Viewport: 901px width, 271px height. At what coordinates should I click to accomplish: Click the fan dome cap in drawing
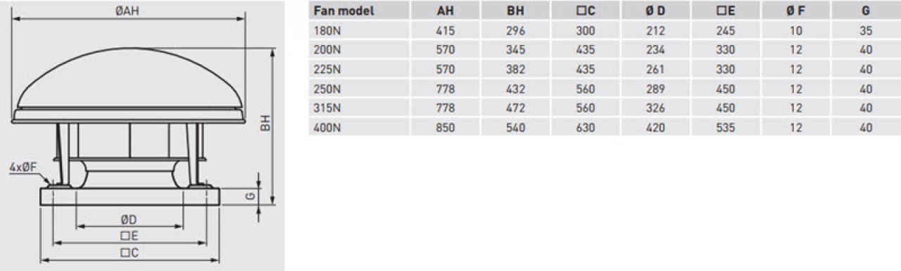[x=129, y=82]
